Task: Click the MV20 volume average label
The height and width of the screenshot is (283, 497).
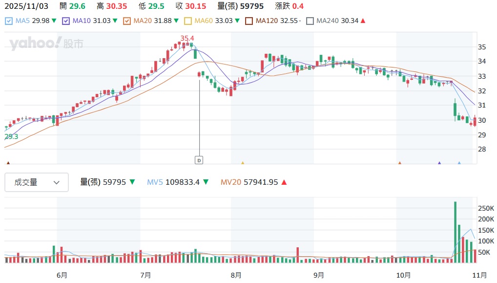Action: coord(232,182)
